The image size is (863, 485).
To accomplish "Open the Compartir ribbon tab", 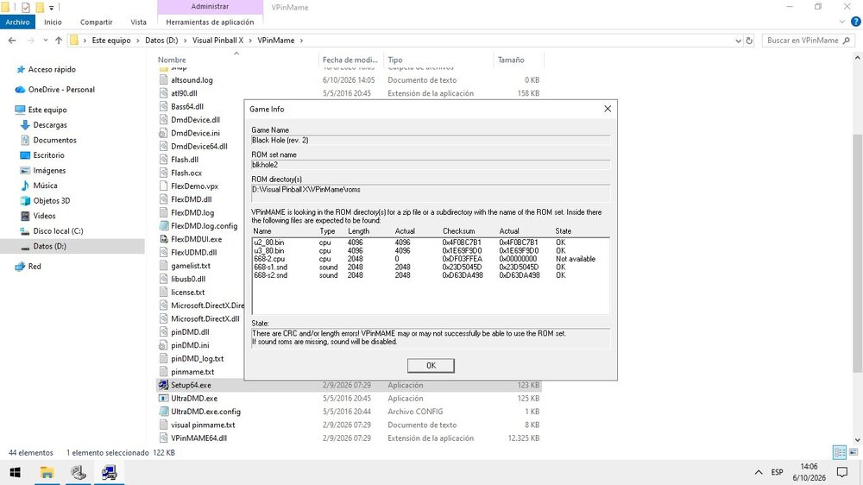I will coord(97,22).
